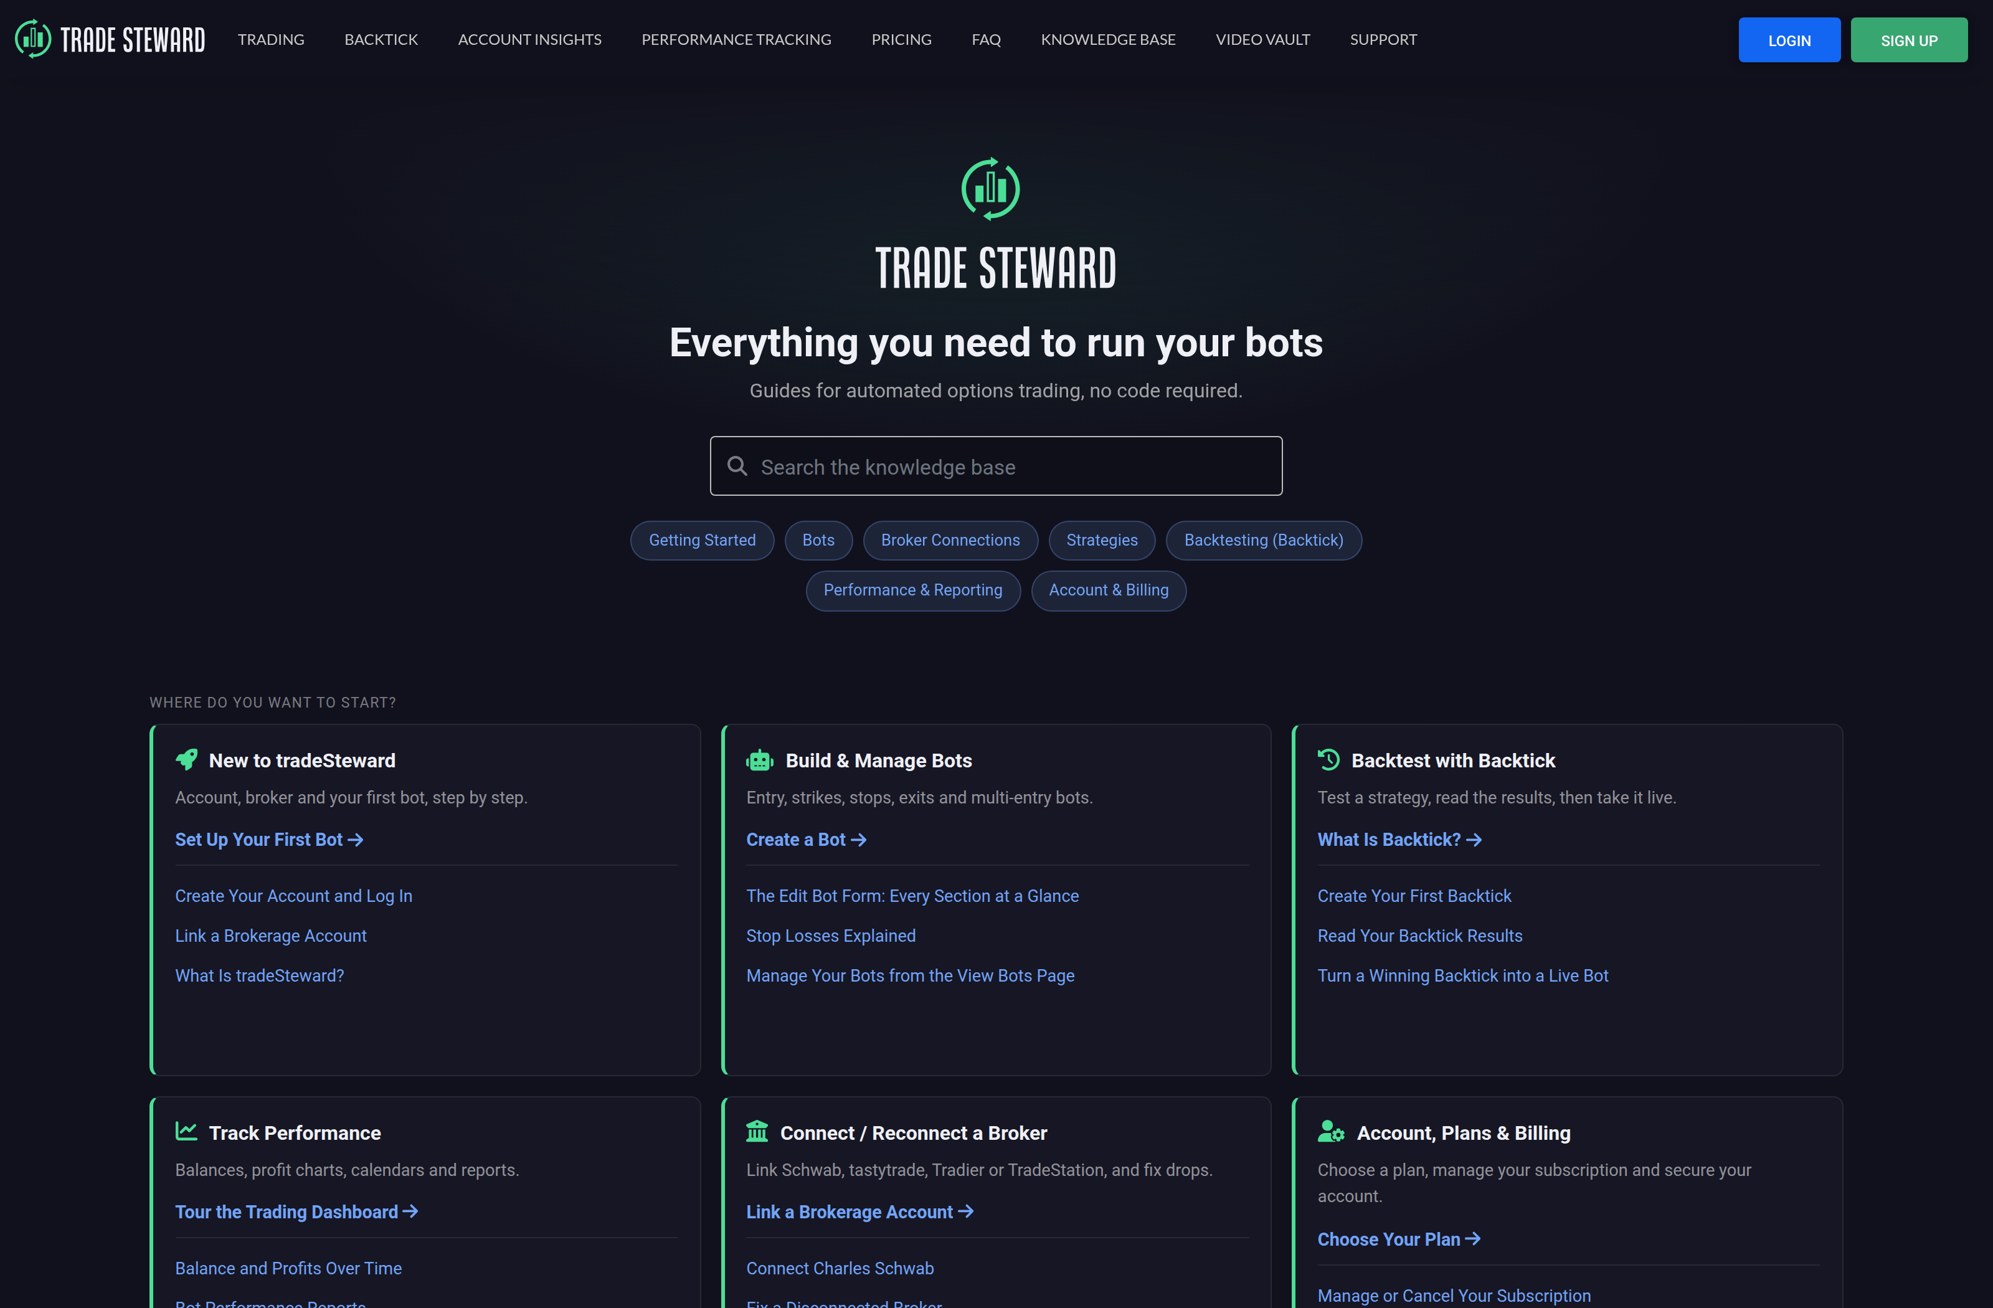Click the green Sign Up button

pos(1908,40)
